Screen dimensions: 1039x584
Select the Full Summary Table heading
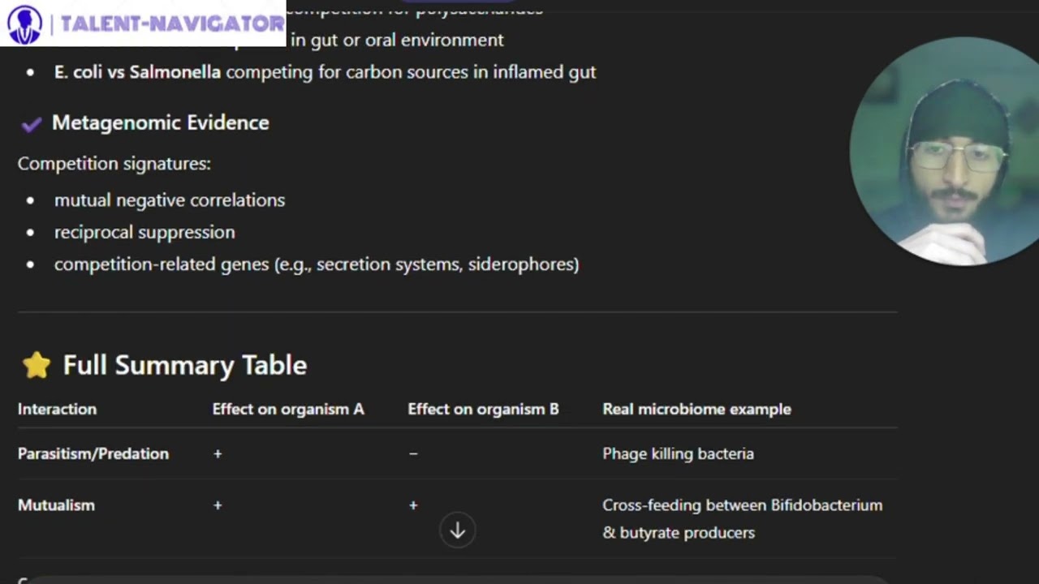tap(184, 365)
